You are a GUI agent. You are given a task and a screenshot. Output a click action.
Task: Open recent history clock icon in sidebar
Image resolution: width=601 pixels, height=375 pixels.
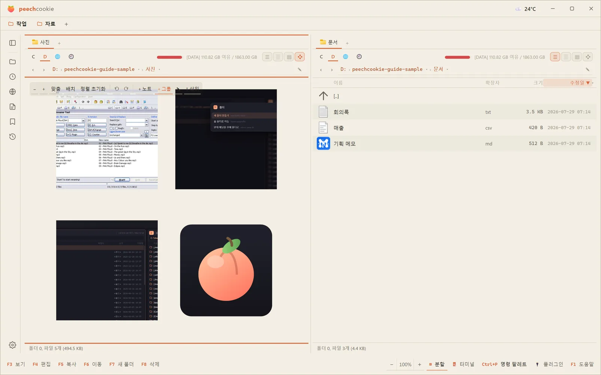[x=12, y=76]
